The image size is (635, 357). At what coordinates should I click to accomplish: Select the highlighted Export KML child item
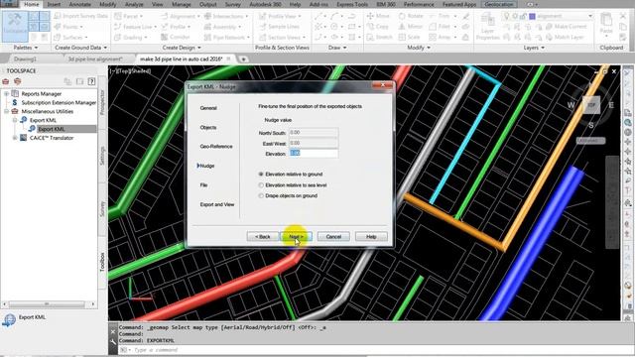[51, 129]
